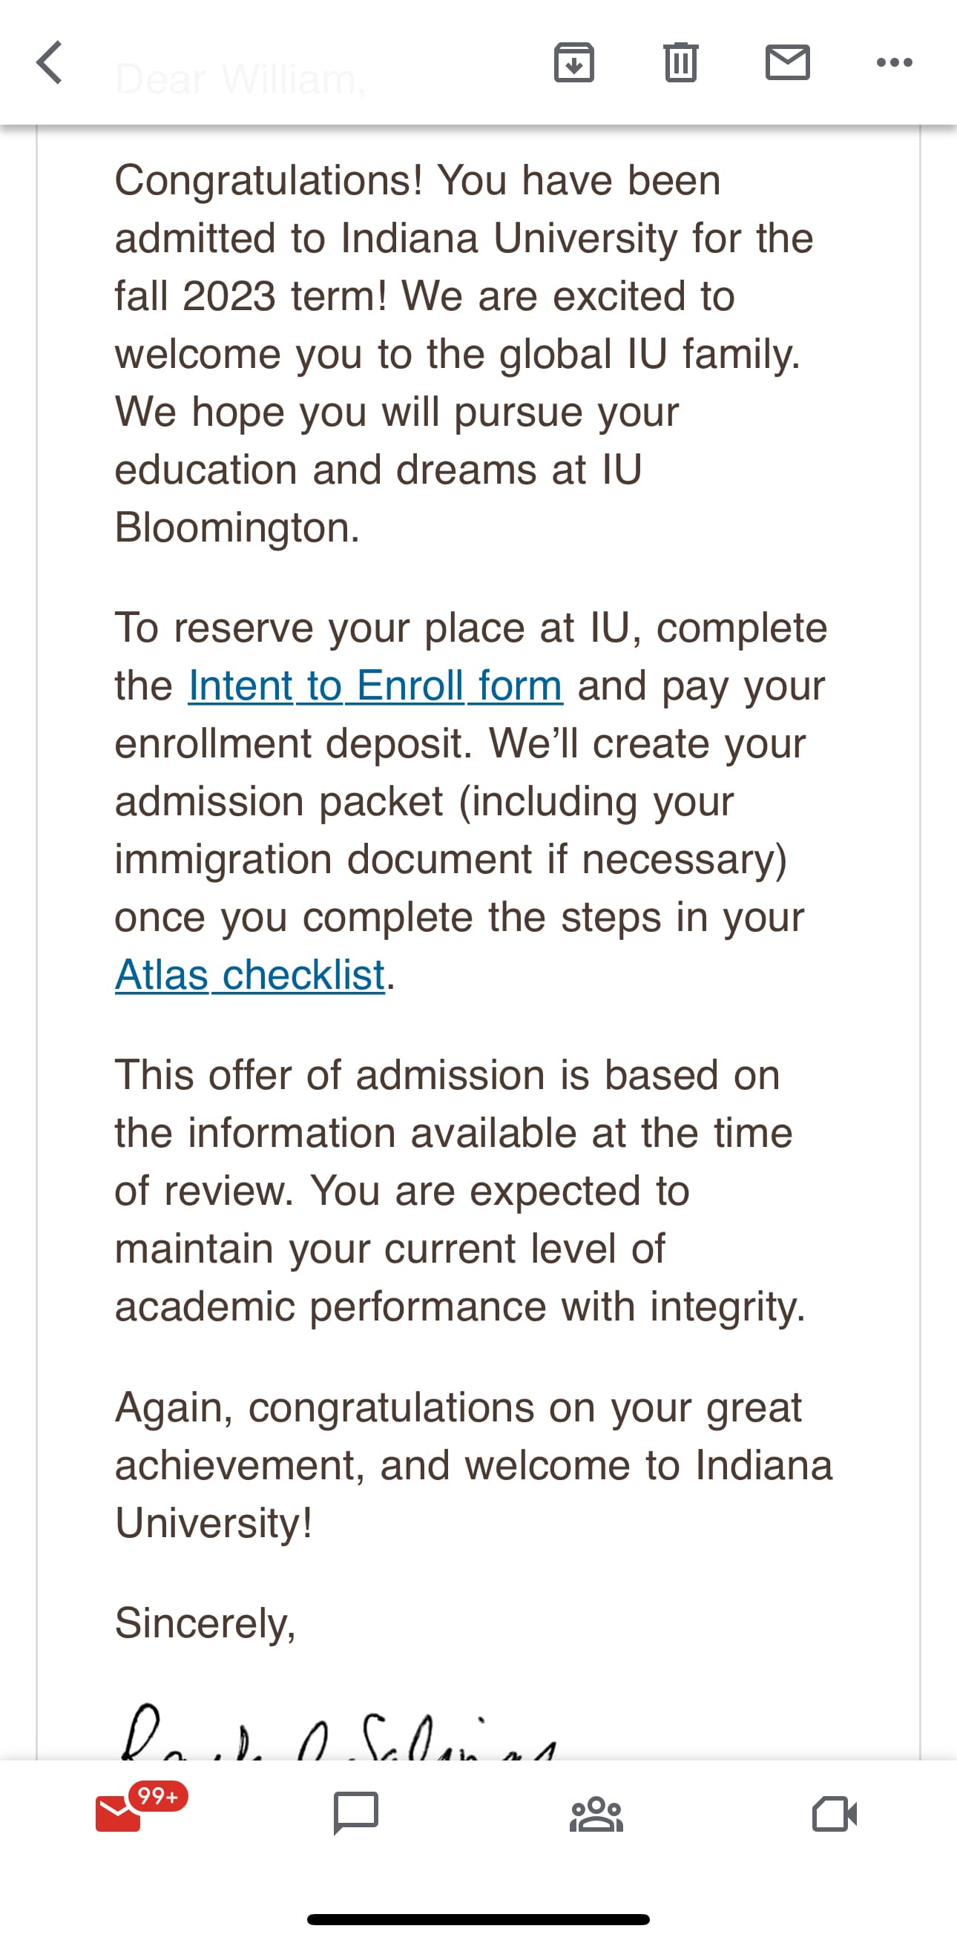Image resolution: width=957 pixels, height=1943 pixels.
Task: Delete the email with trash icon
Action: 680,62
